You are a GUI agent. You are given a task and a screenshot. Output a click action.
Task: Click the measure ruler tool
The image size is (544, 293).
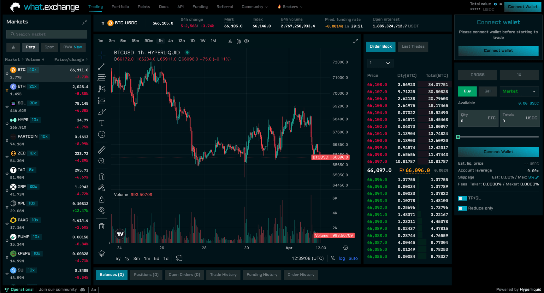tap(102, 149)
